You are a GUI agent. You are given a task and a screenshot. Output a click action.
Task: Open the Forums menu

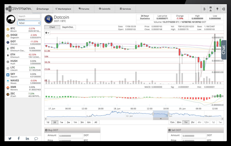coord(84,9)
